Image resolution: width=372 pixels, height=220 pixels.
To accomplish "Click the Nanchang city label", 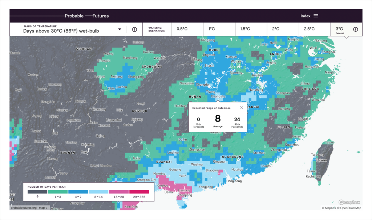I will pyautogui.click(x=256, y=90).
